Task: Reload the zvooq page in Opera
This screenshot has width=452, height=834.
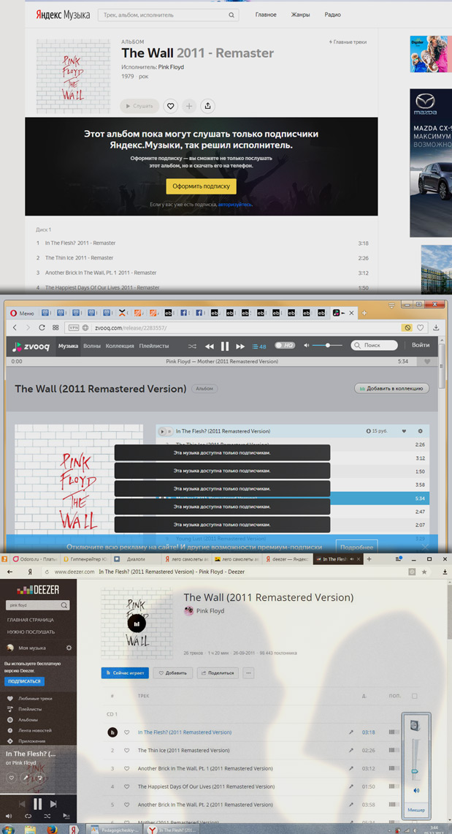Action: click(x=42, y=327)
